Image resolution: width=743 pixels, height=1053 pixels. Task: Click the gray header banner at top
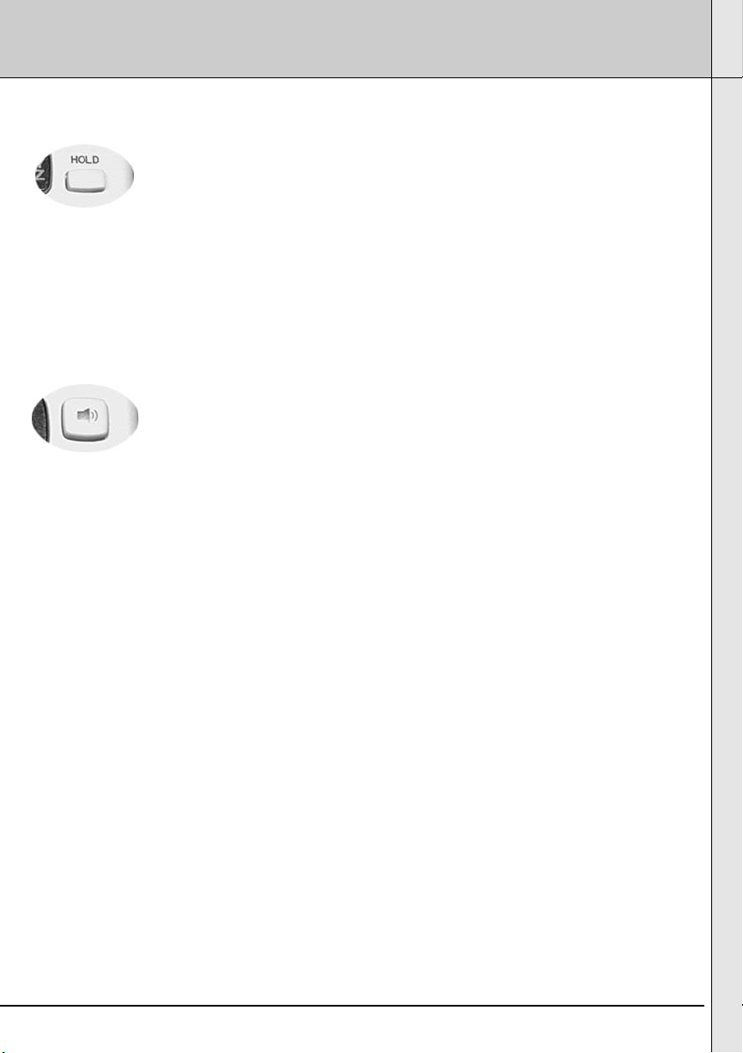[356, 39]
